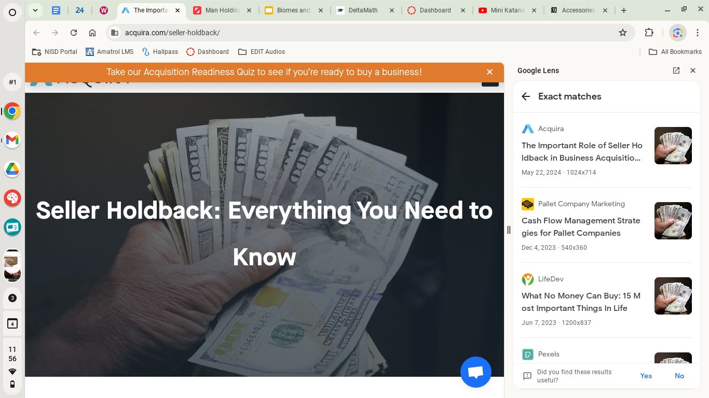
Task: Reload the current page
Action: tap(74, 33)
